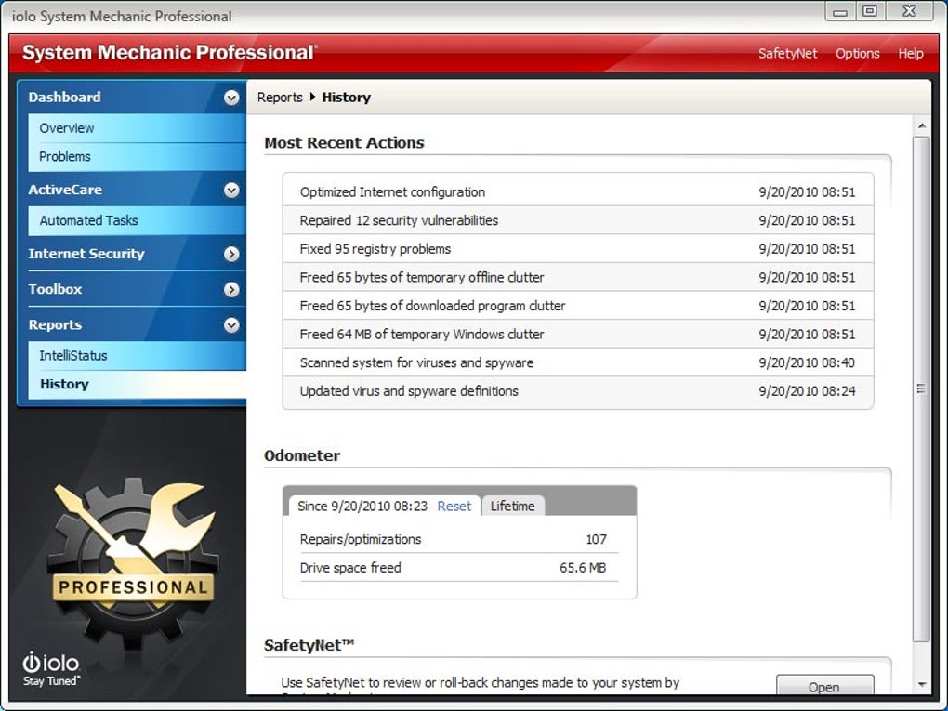The width and height of the screenshot is (948, 711).
Task: Click the SafetyNet™ section heading
Action: (309, 645)
